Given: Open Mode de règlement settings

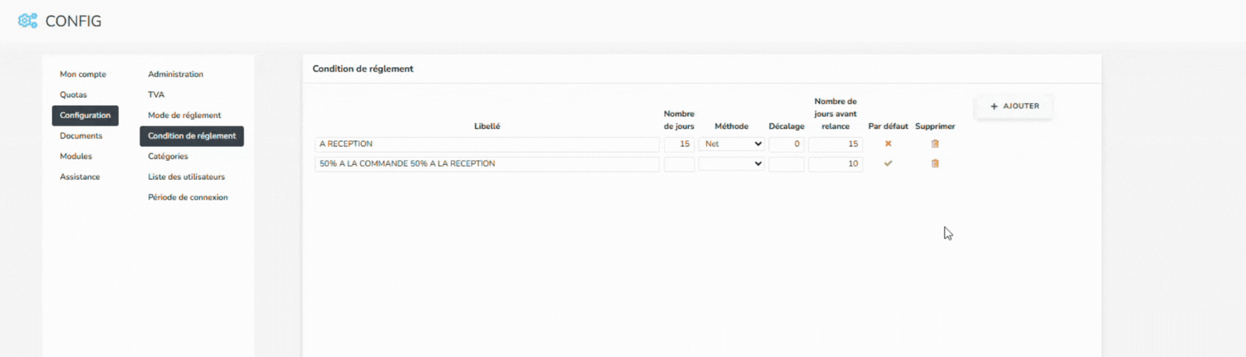Looking at the screenshot, I should 184,115.
